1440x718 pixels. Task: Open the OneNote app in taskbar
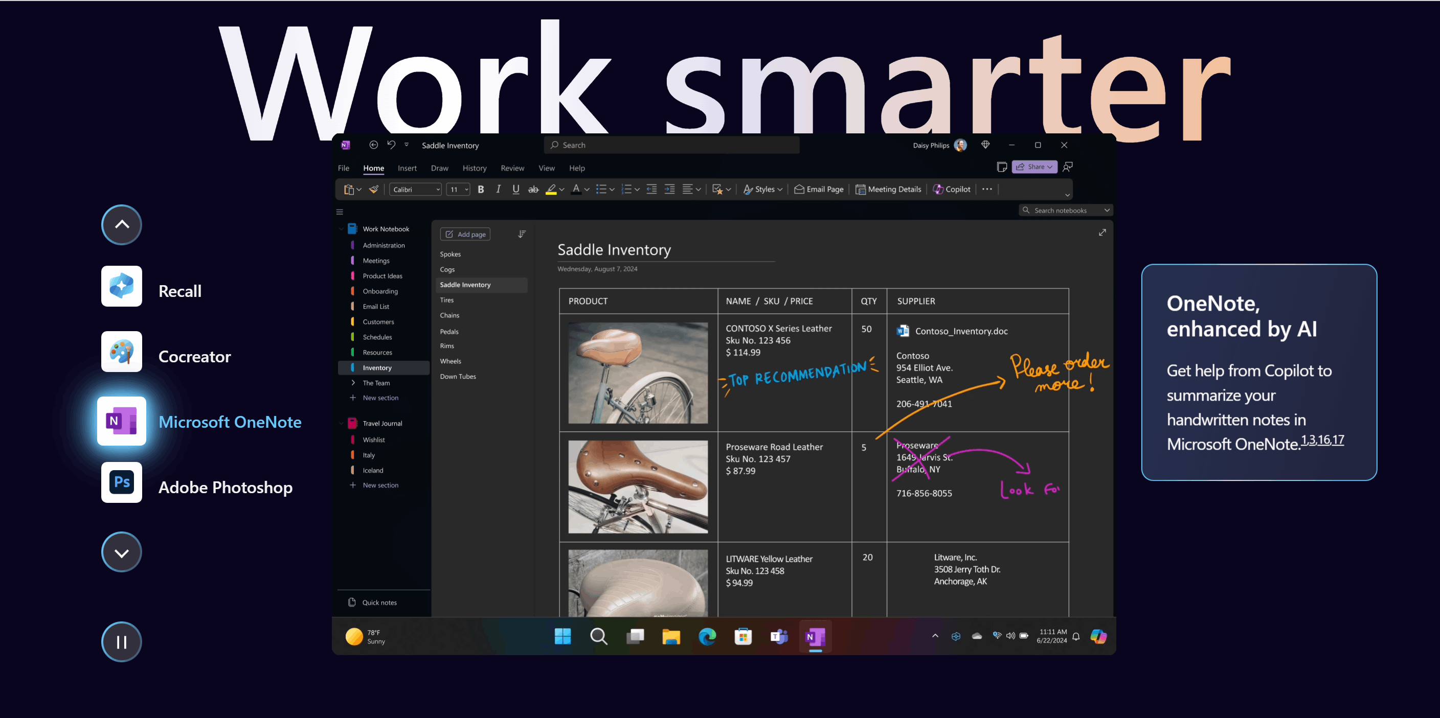[815, 636]
